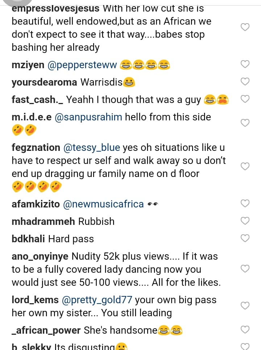Screen dimensions: 261x350
Task: Like yoursdearoma's "Warrisdis" comment
Action: tap(245, 82)
